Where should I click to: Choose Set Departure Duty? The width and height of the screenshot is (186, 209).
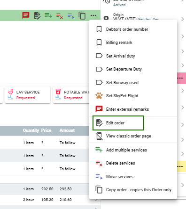(133, 69)
